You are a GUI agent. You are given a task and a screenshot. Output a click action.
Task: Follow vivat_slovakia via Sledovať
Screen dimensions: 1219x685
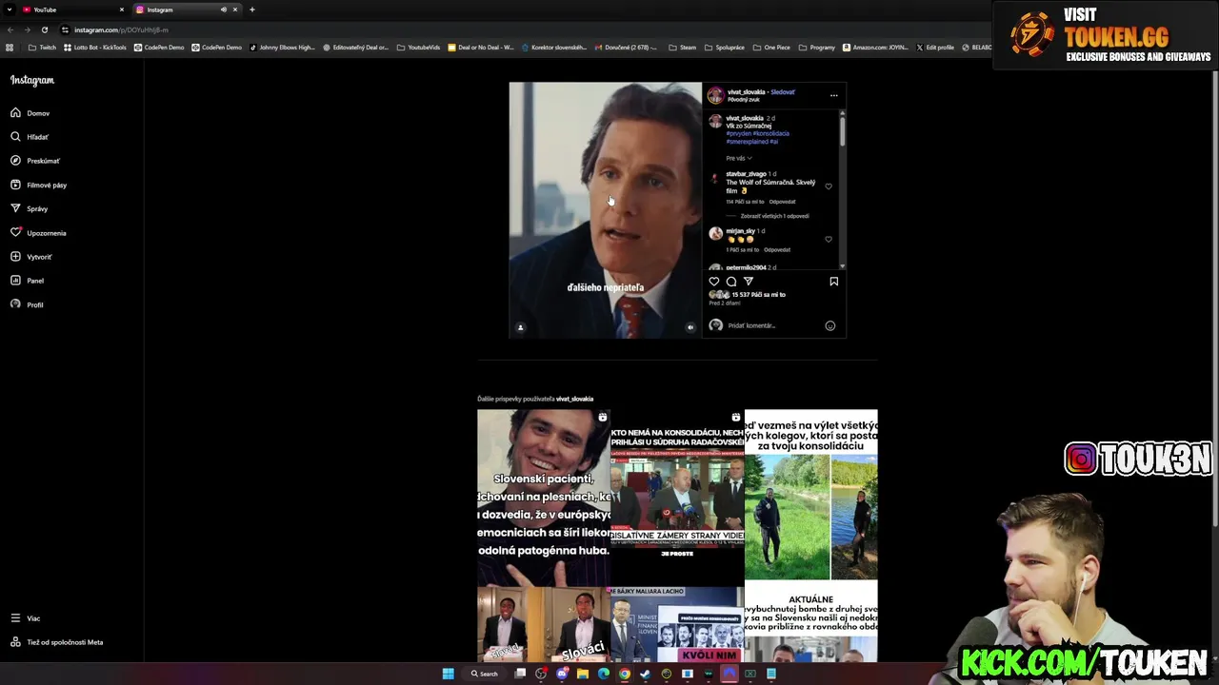click(x=783, y=92)
